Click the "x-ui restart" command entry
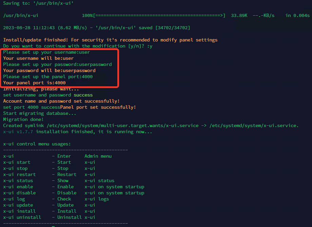 (19, 174)
